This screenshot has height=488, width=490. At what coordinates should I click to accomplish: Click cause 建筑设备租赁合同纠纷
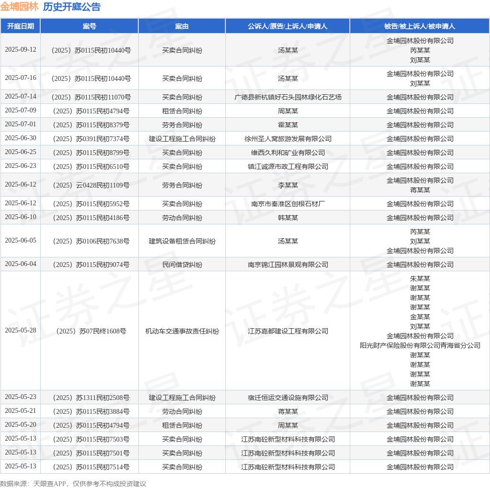pyautogui.click(x=182, y=241)
